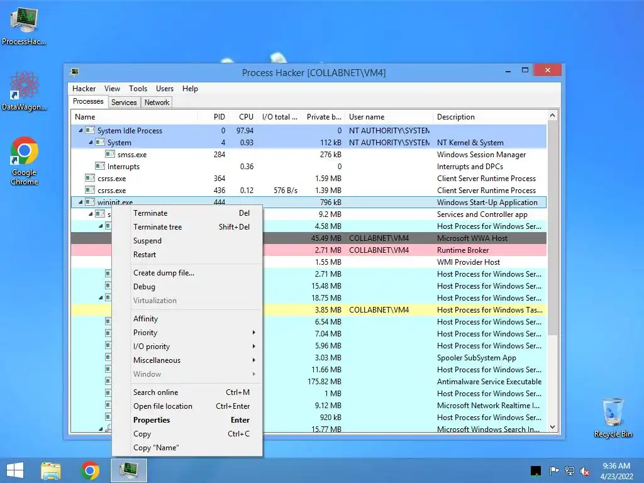This screenshot has height=483, width=644.
Task: Sort by the Name column header
Action: point(134,116)
